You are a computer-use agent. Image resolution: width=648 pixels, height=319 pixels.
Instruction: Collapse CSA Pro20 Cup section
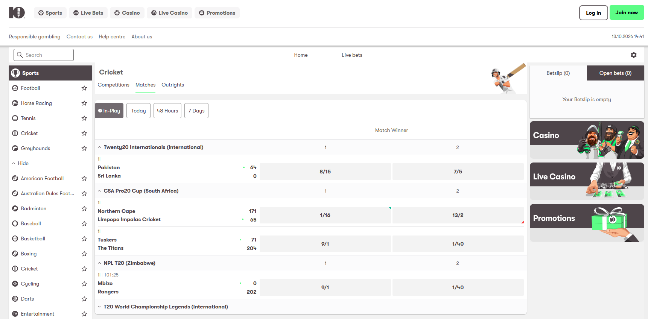[99, 191]
